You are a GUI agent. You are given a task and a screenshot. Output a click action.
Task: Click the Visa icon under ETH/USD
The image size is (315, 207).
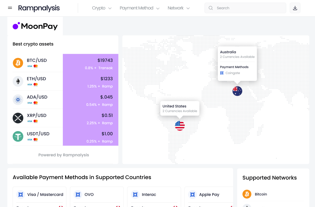30,84
